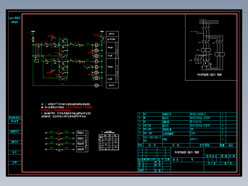
Task: Select the white notes text block
Action: pos(66,110)
